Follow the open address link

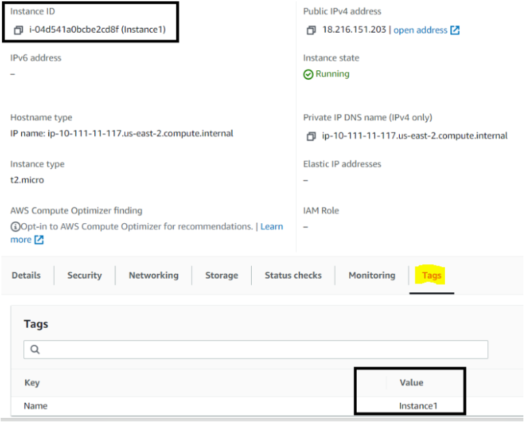(420, 31)
